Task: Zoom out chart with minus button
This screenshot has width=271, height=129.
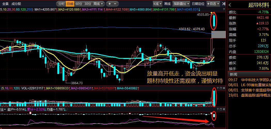Action: [x=115, y=4]
